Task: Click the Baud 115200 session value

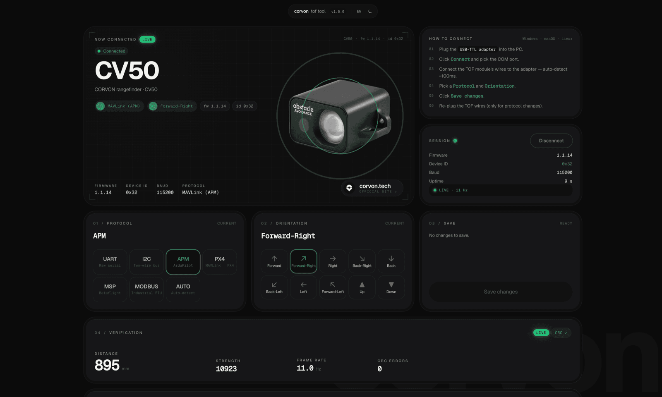Action: click(x=564, y=172)
